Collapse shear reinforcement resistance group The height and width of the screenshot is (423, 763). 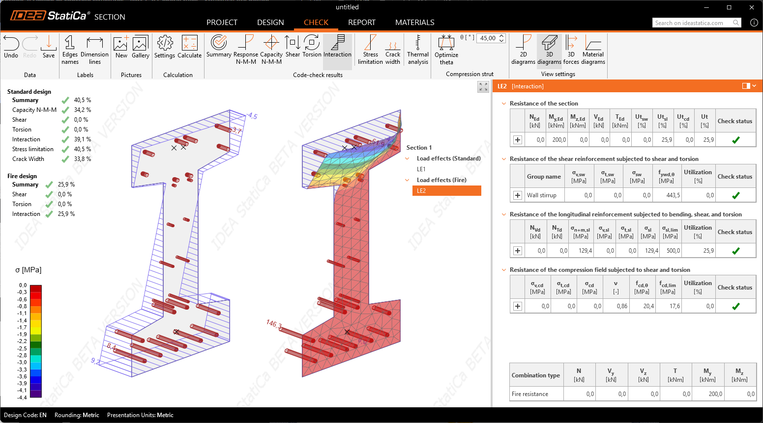point(504,159)
